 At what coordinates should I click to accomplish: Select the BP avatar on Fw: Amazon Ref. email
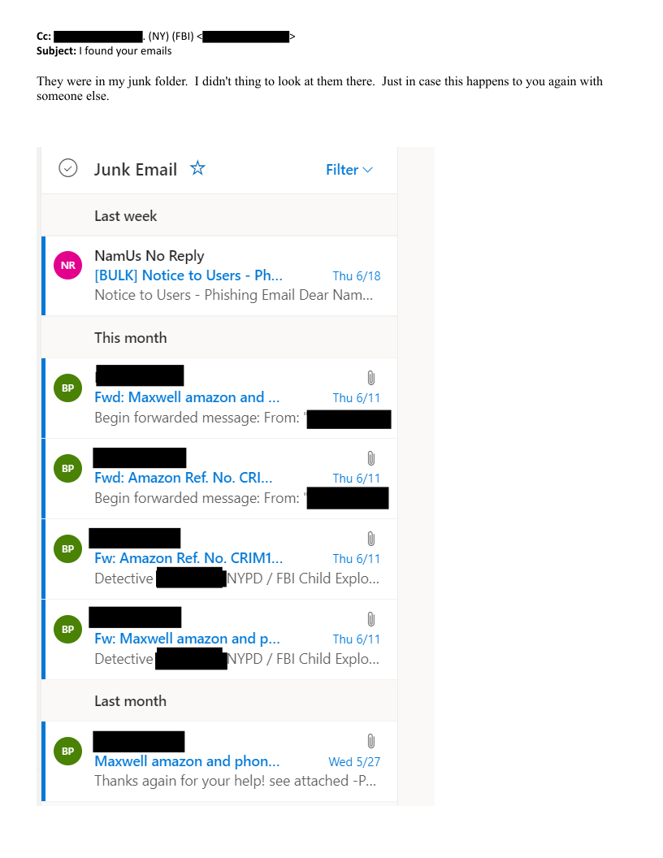[x=67, y=548]
